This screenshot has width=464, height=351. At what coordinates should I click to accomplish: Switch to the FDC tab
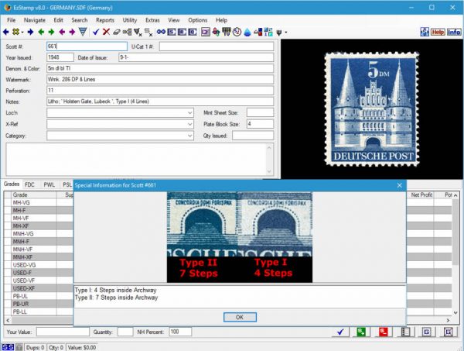[x=29, y=185]
